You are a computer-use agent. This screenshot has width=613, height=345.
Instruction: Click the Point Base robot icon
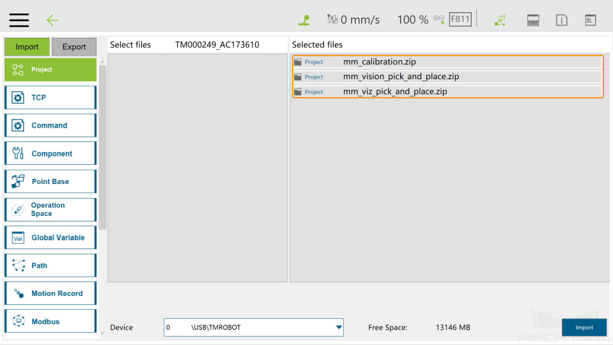click(18, 181)
